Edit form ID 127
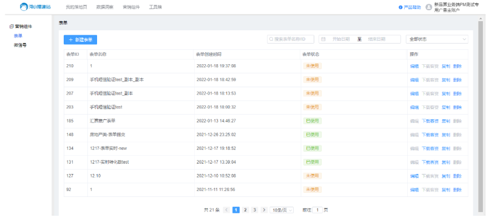 tap(414, 176)
